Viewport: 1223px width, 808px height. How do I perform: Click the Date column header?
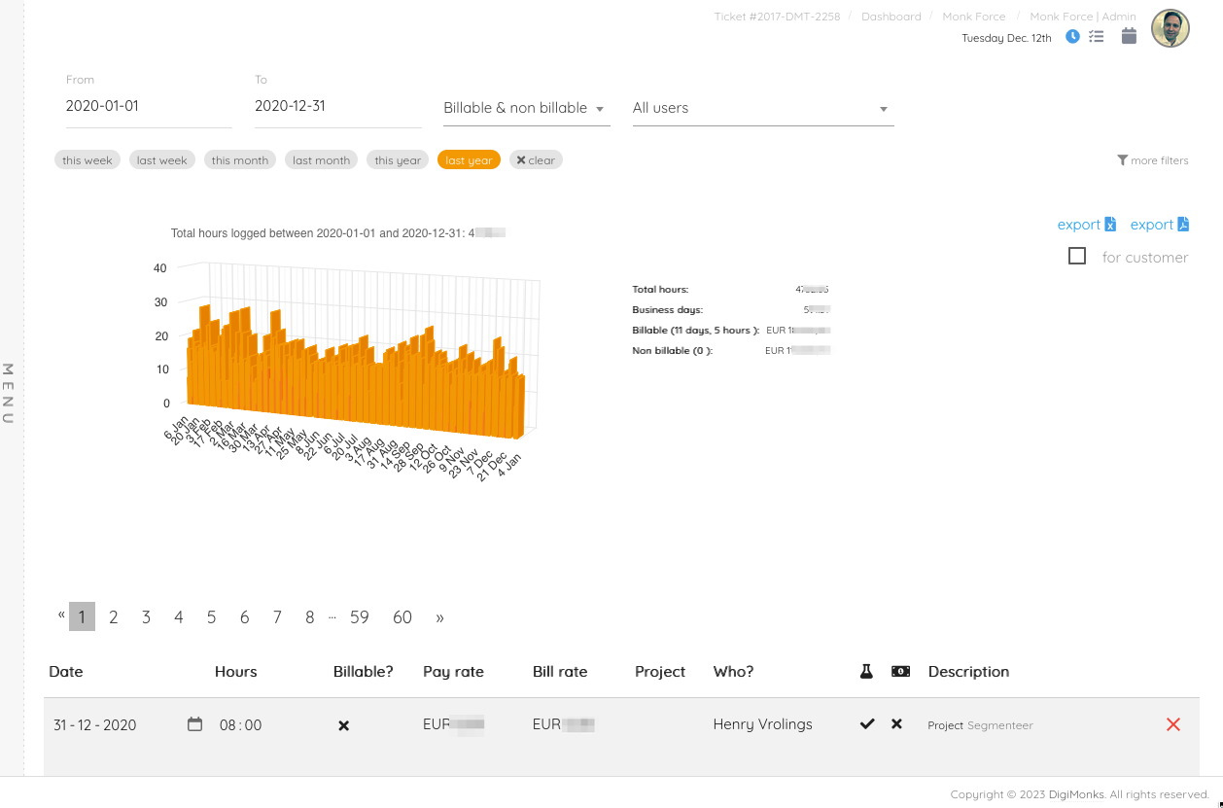tap(66, 672)
